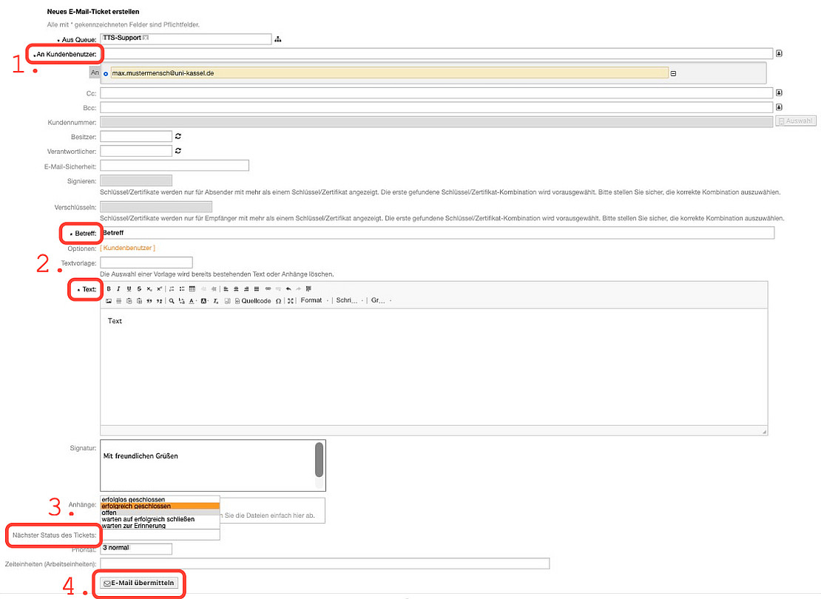Click the italic formatting icon

tap(118, 288)
